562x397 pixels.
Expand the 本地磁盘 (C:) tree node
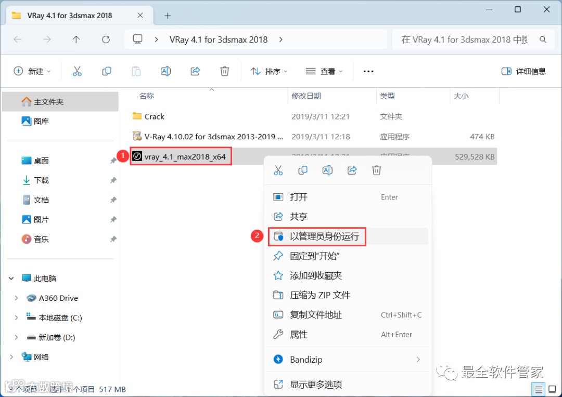pos(16,317)
